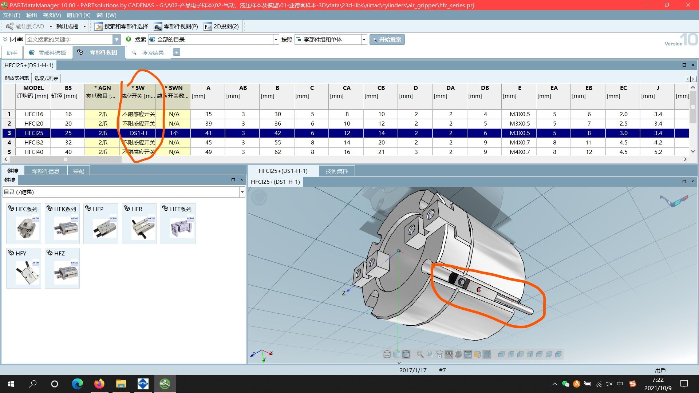Open Firefox from taskbar
Screen dimensions: 699x393
point(99,384)
